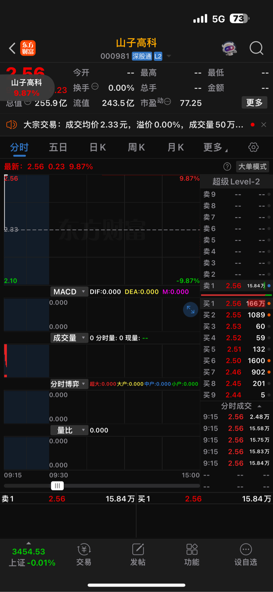Tap the speaker announcement icon
This screenshot has width=273, height=592.
[11, 125]
